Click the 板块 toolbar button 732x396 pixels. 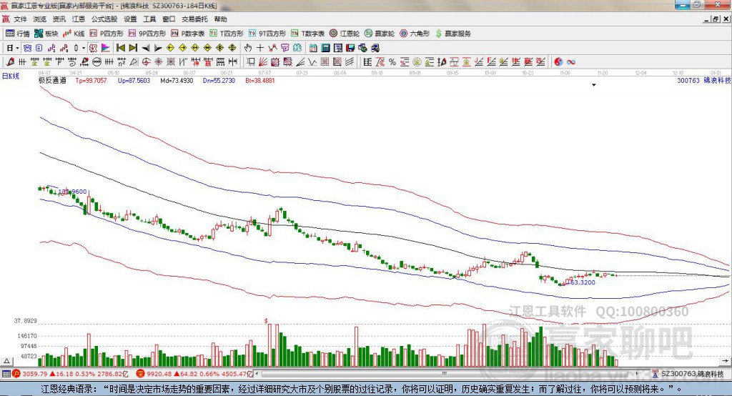coord(46,34)
